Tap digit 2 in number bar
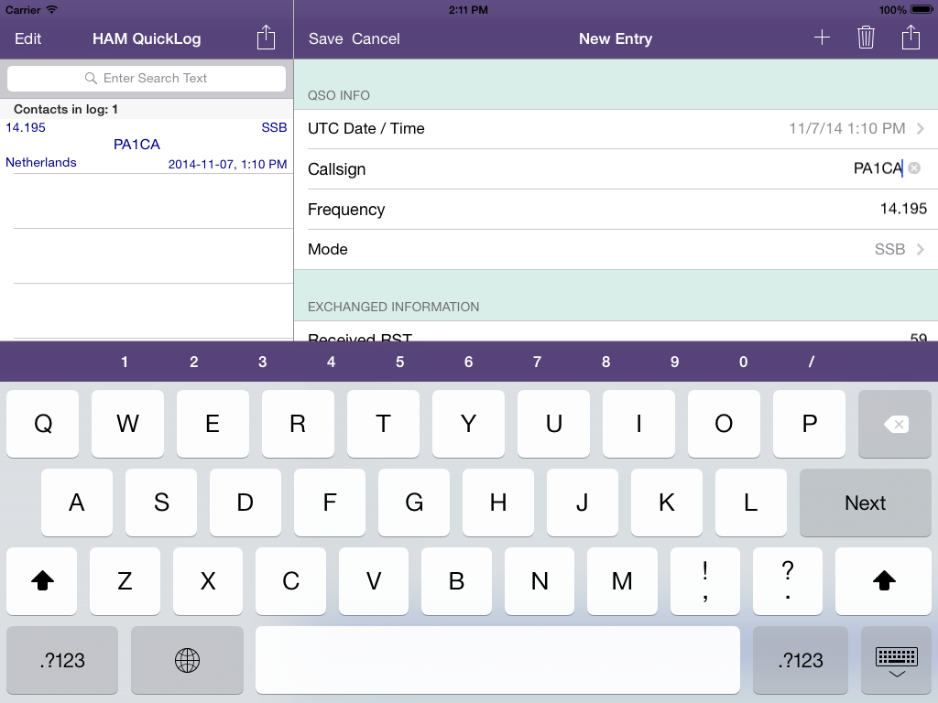The width and height of the screenshot is (938, 703). click(194, 362)
